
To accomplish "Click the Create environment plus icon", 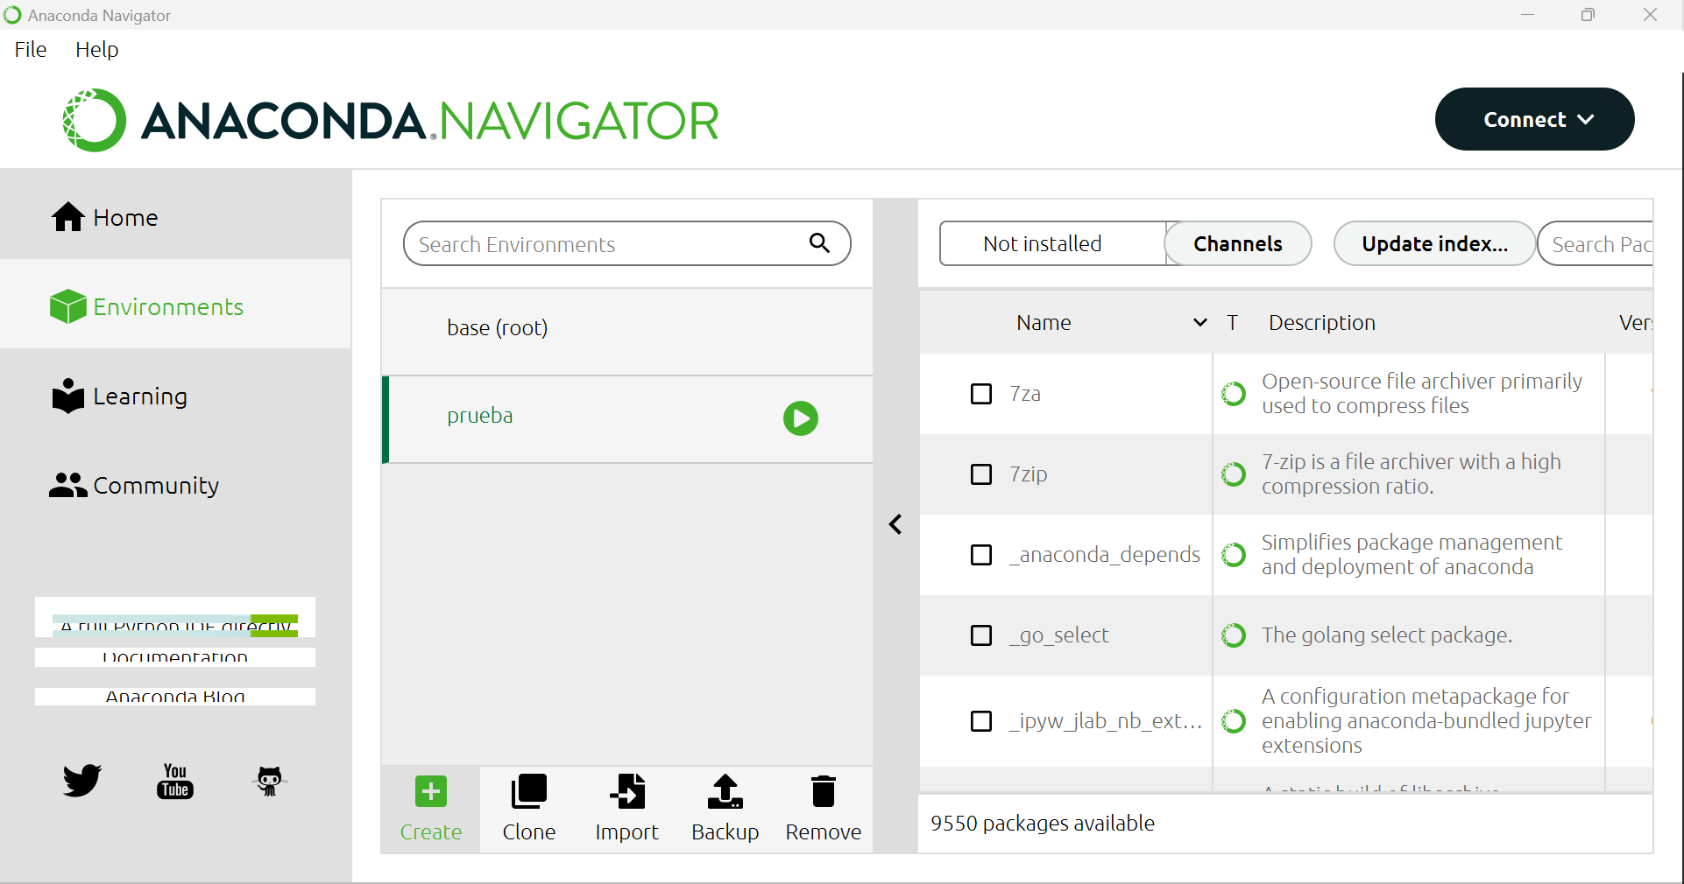I will pyautogui.click(x=430, y=792).
